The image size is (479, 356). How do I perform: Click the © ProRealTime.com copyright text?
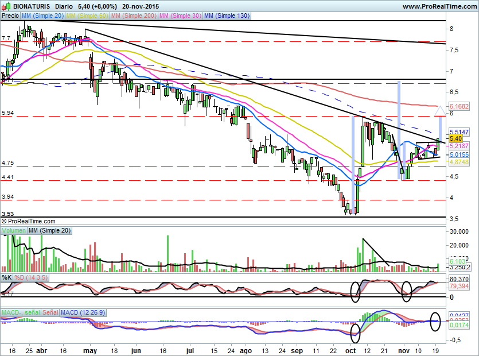pos(29,221)
